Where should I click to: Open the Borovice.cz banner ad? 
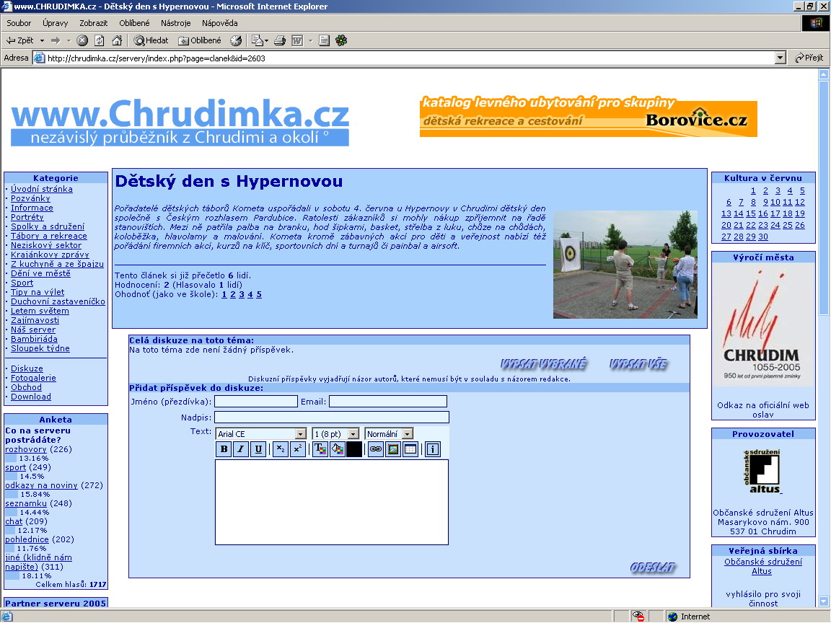coord(589,117)
